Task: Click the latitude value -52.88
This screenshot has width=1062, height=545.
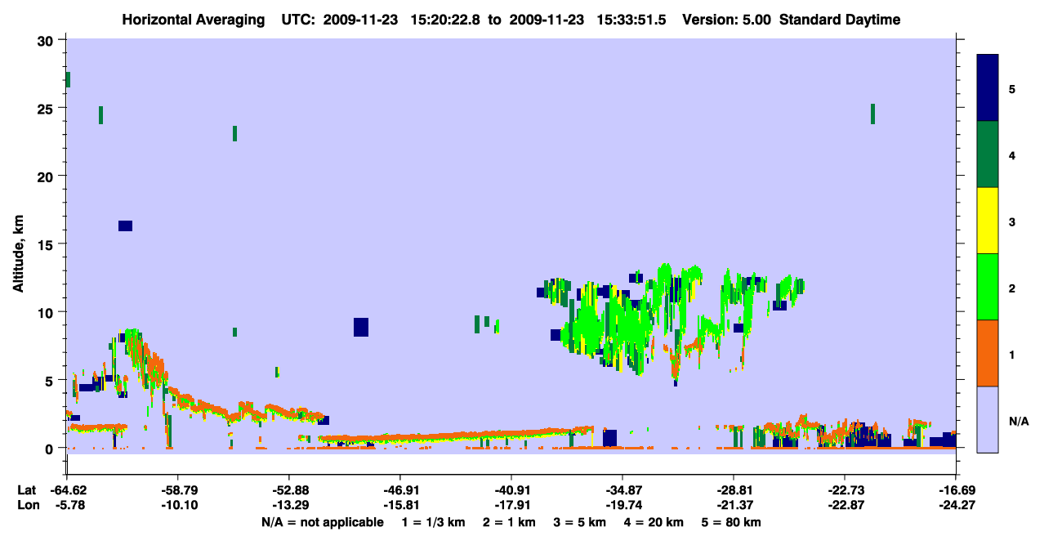Action: pos(289,490)
